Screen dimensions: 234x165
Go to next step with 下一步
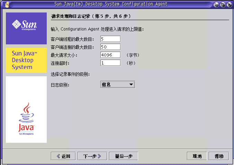pyautogui.click(x=92, y=156)
